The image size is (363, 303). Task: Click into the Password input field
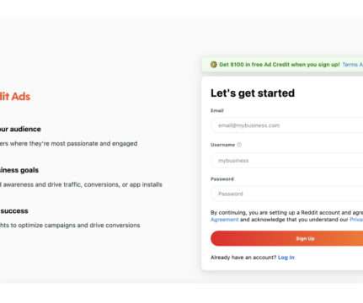point(287,194)
